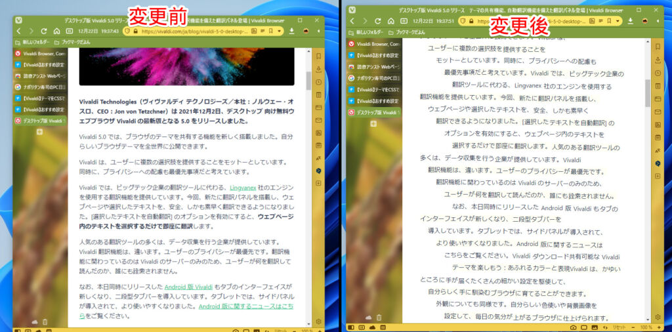
Task: Open Window panel in left window
Action: click(x=318, y=107)
